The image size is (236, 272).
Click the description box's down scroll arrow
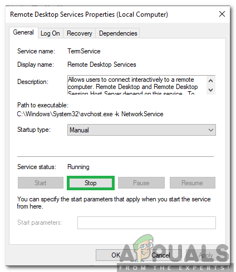coord(210,90)
